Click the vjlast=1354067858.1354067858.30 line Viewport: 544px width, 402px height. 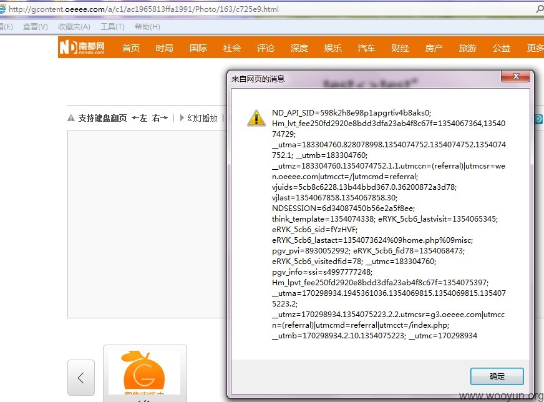pos(335,197)
